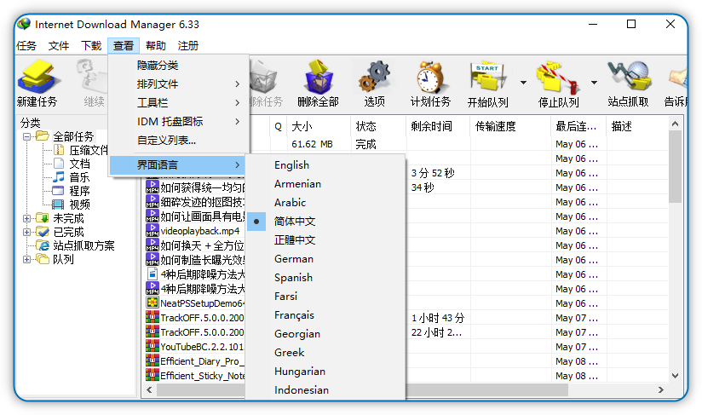The image size is (702, 415).
Task: Click the MP4 icon of videoplayback.mp4
Action: (152, 231)
